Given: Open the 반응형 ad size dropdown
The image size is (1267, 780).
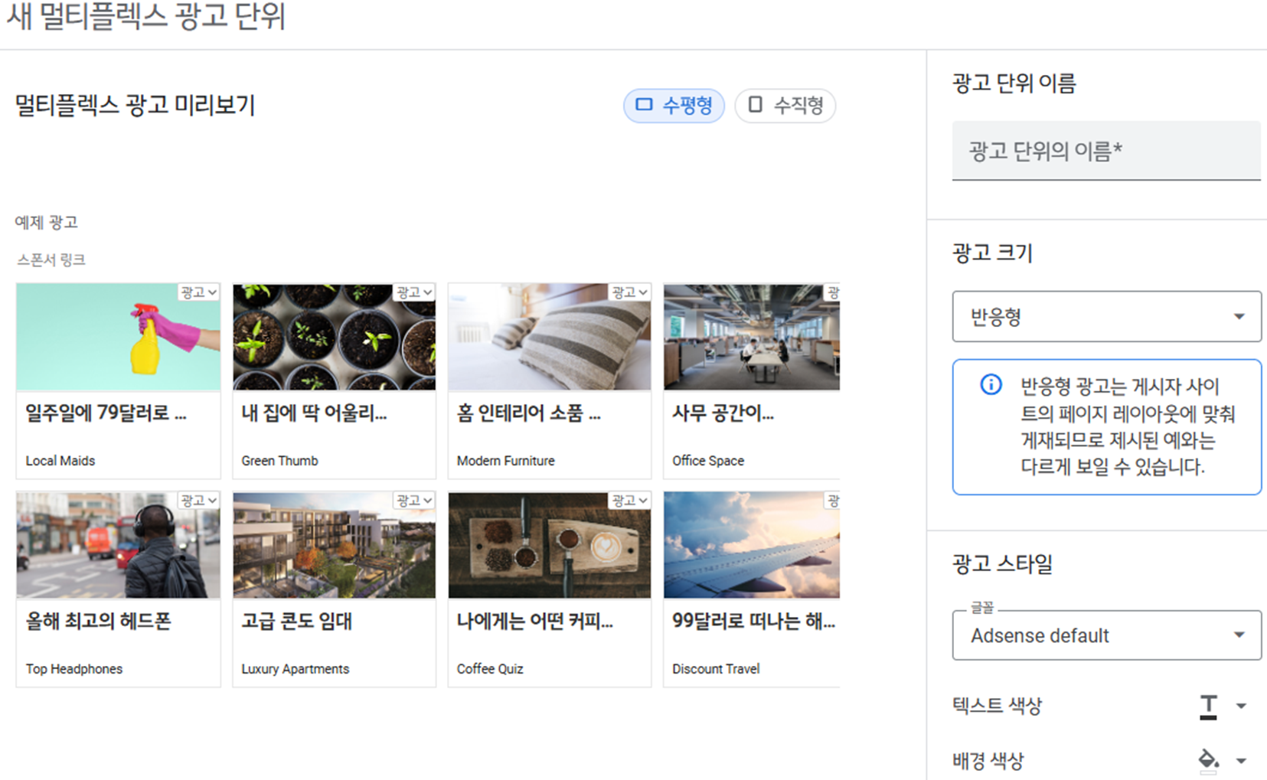Looking at the screenshot, I should coord(1106,316).
